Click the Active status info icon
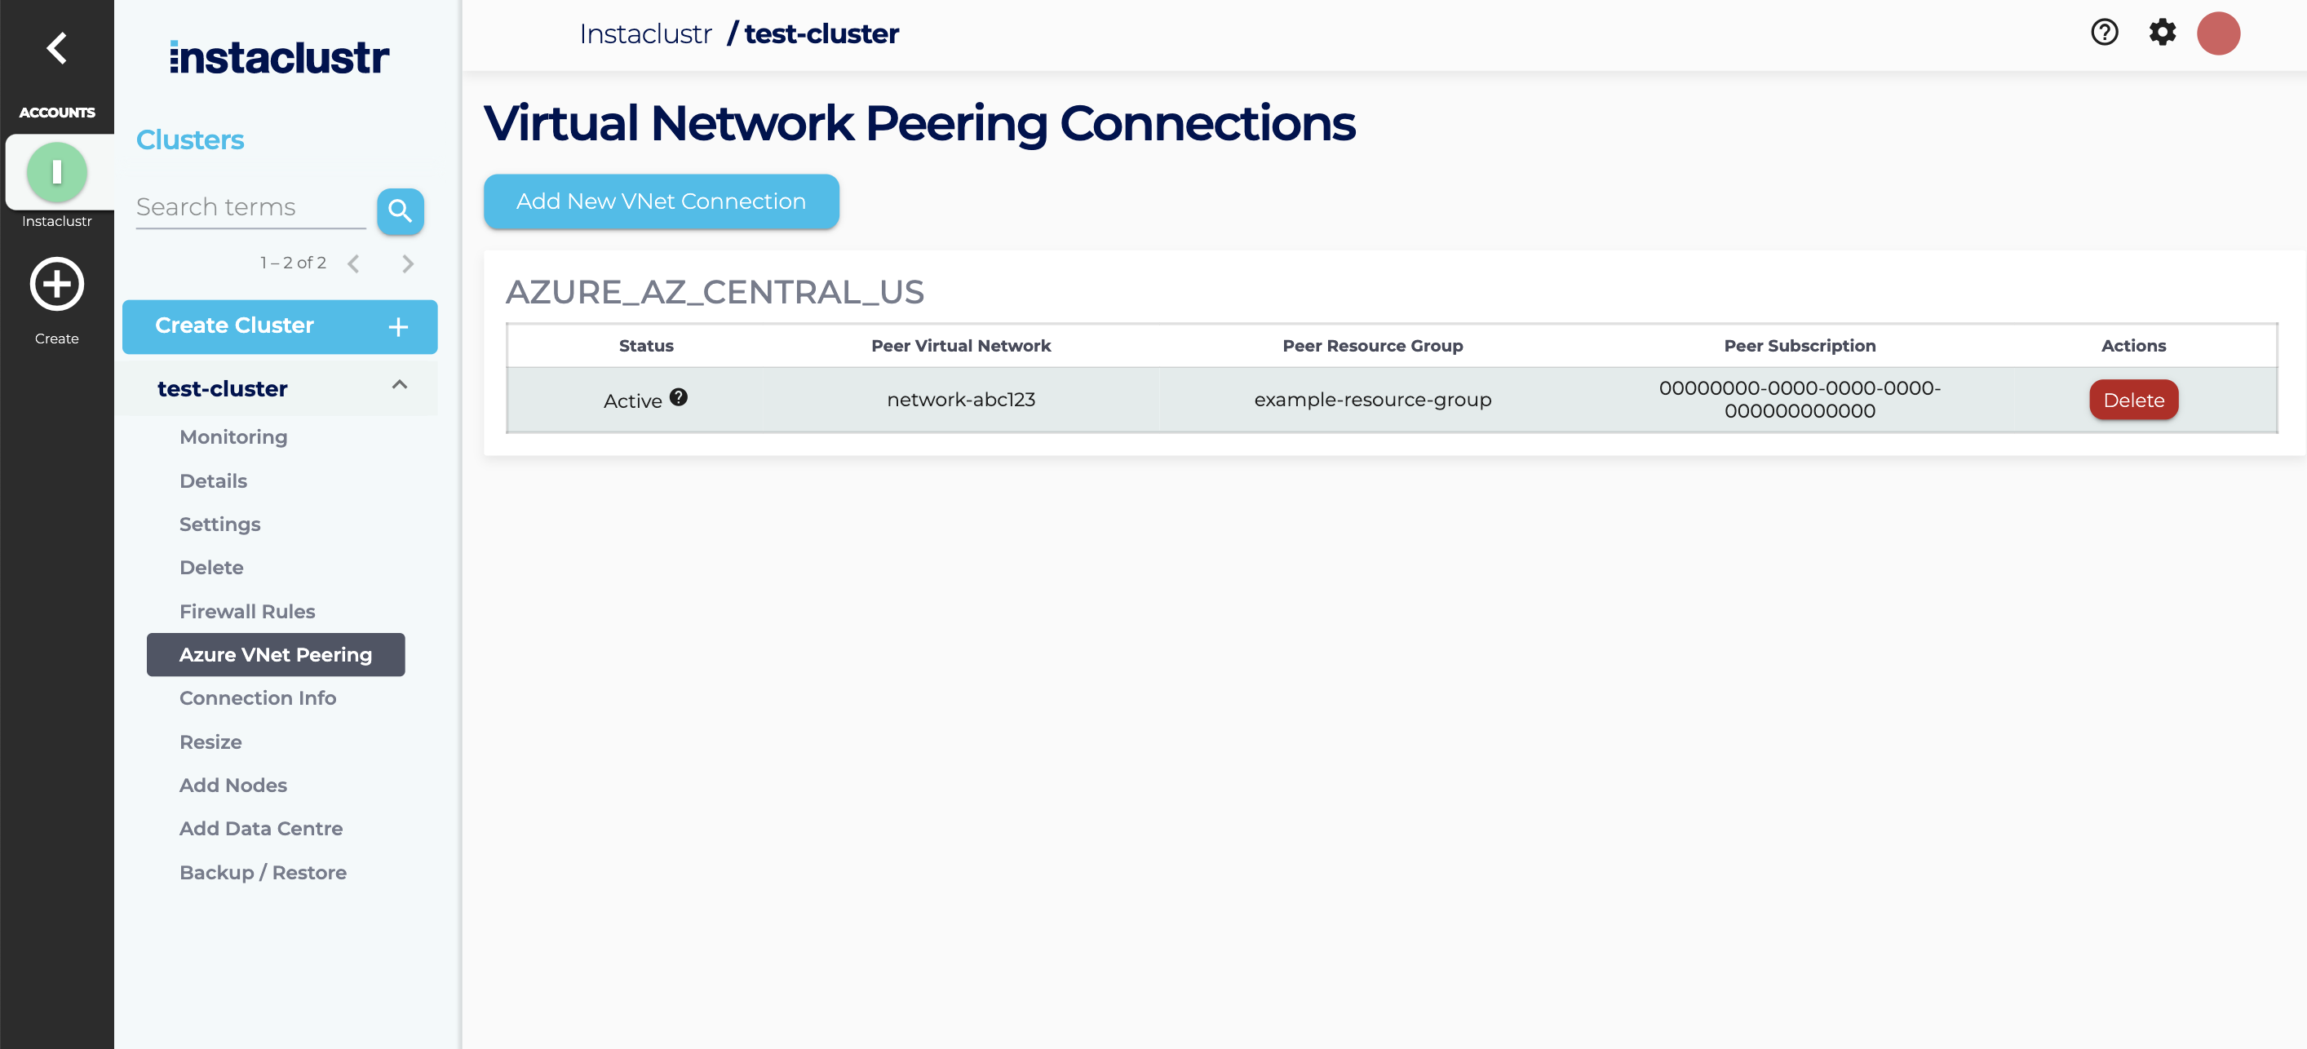The width and height of the screenshot is (2307, 1049). click(x=678, y=398)
